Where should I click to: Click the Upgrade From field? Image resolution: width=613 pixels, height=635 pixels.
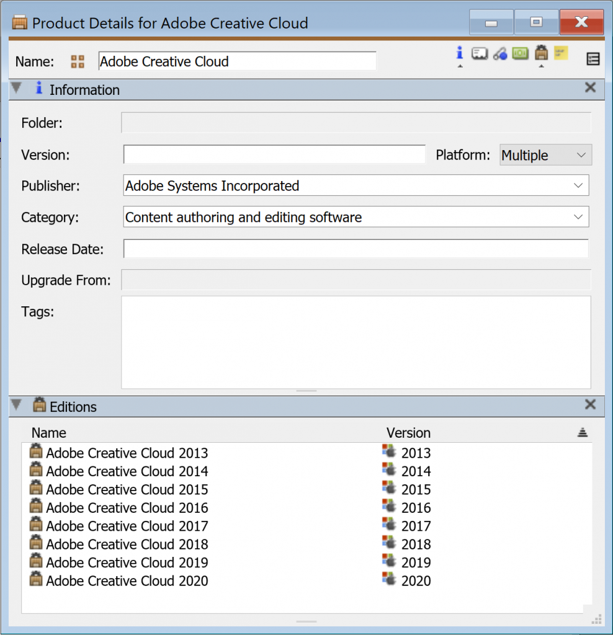click(x=356, y=280)
